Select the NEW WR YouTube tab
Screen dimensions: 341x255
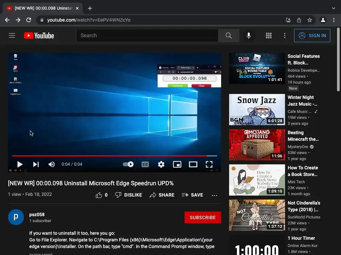(43, 8)
